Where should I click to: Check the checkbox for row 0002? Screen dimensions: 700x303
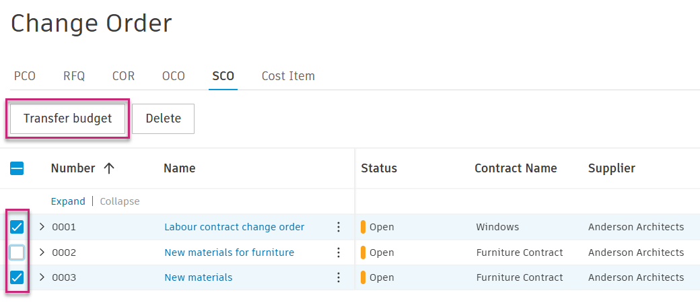click(17, 252)
